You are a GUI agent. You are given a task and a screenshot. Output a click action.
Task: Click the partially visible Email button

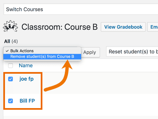pos(153,27)
